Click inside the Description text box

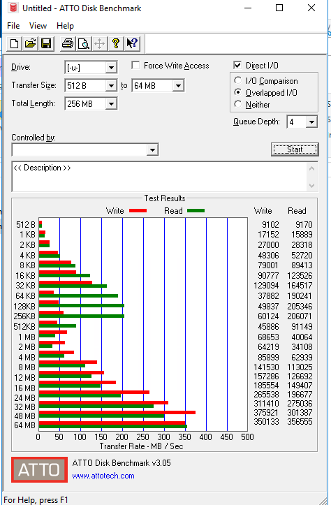tap(160, 177)
